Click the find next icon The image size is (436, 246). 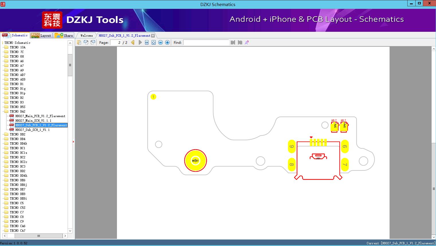(240, 42)
